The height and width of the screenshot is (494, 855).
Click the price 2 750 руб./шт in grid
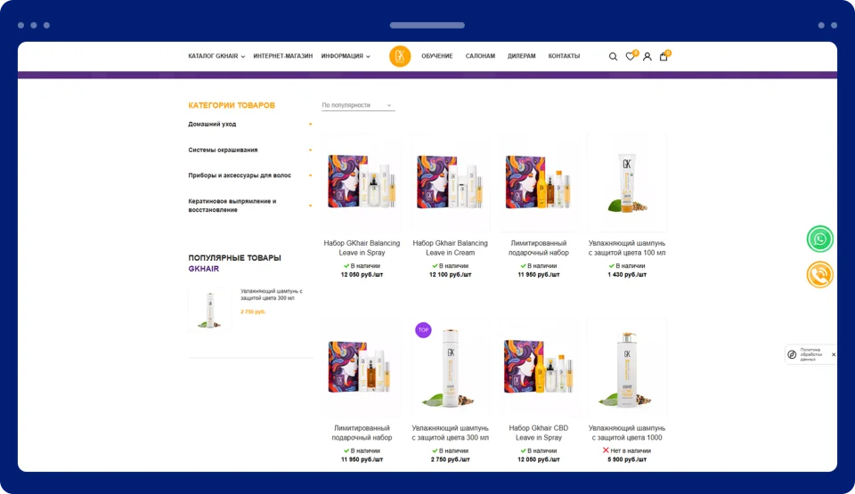tap(450, 459)
